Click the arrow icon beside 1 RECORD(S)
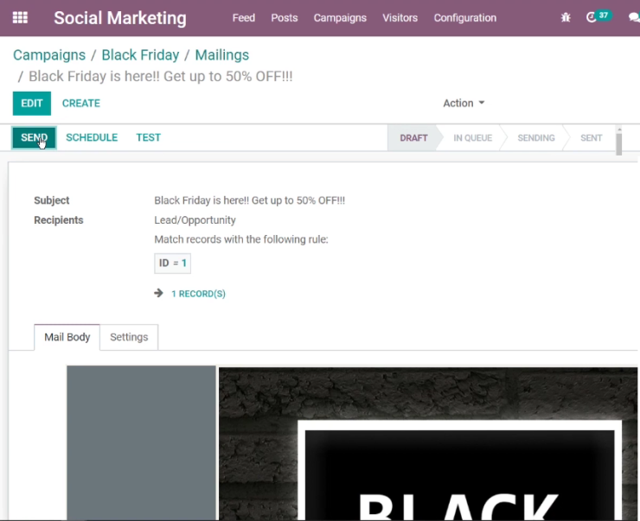This screenshot has width=640, height=521. pos(159,293)
